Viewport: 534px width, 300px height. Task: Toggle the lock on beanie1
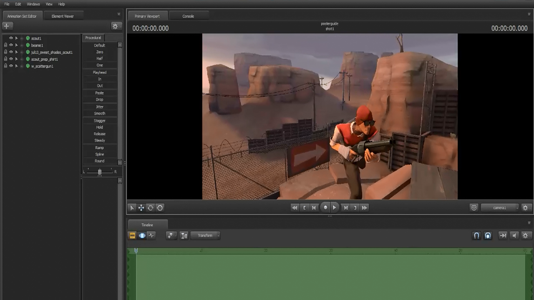pyautogui.click(x=5, y=45)
